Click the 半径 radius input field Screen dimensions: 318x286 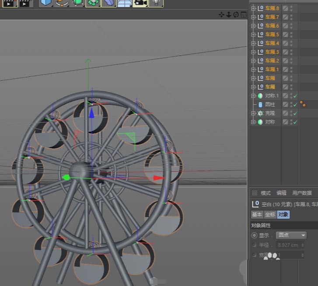click(x=289, y=245)
